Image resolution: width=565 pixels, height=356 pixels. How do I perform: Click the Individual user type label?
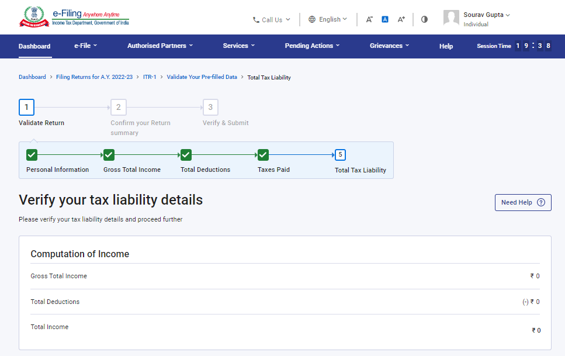coord(476,24)
